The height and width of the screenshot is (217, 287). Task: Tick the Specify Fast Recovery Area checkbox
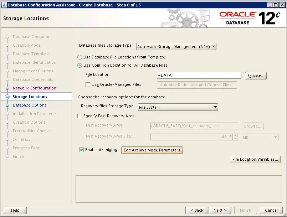tap(80, 116)
